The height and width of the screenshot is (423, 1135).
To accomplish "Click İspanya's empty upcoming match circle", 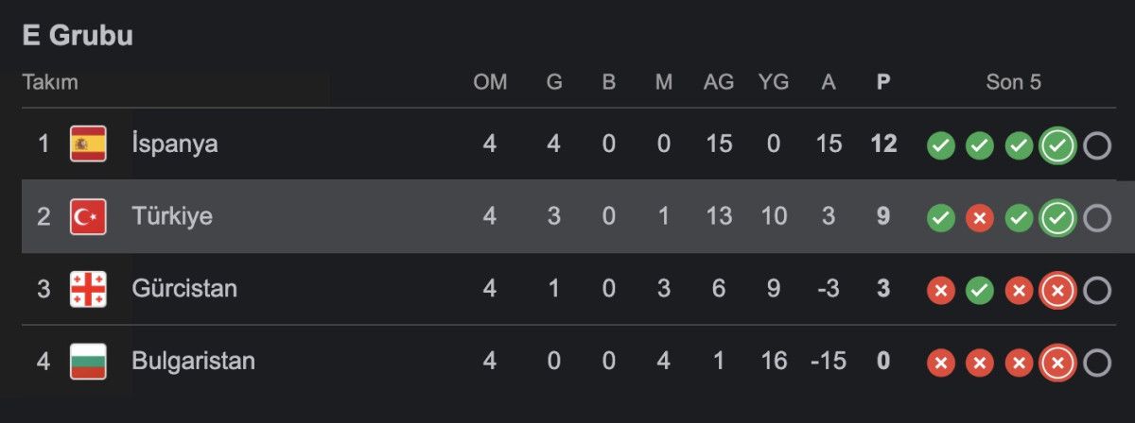I will (1097, 145).
